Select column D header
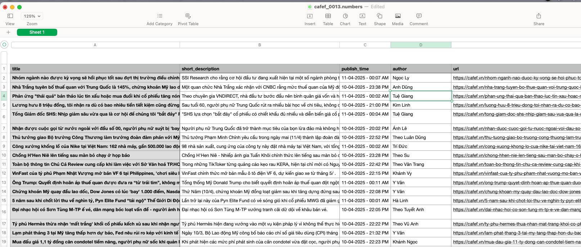This screenshot has width=581, height=247. point(420,45)
